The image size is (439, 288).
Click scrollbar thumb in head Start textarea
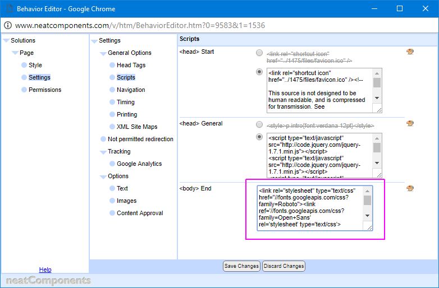(x=377, y=82)
